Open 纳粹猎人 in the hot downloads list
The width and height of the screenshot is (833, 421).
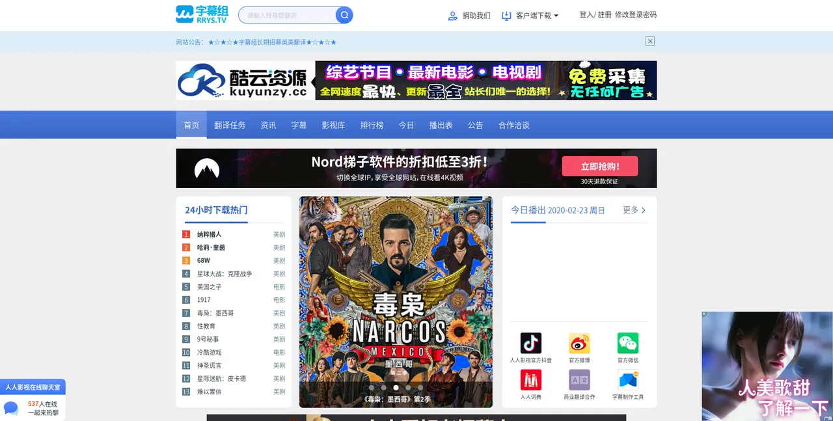(210, 234)
